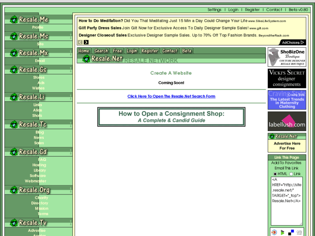Click the Login link in the top bar
Image resolution: width=315 pixels, height=236 pixels.
point(233,10)
